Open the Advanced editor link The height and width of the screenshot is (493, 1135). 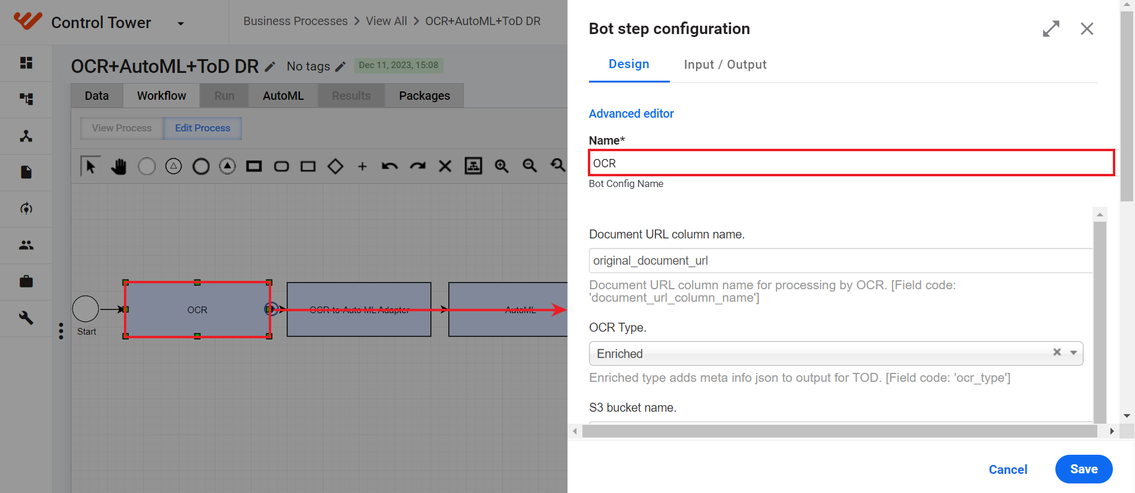click(x=631, y=114)
